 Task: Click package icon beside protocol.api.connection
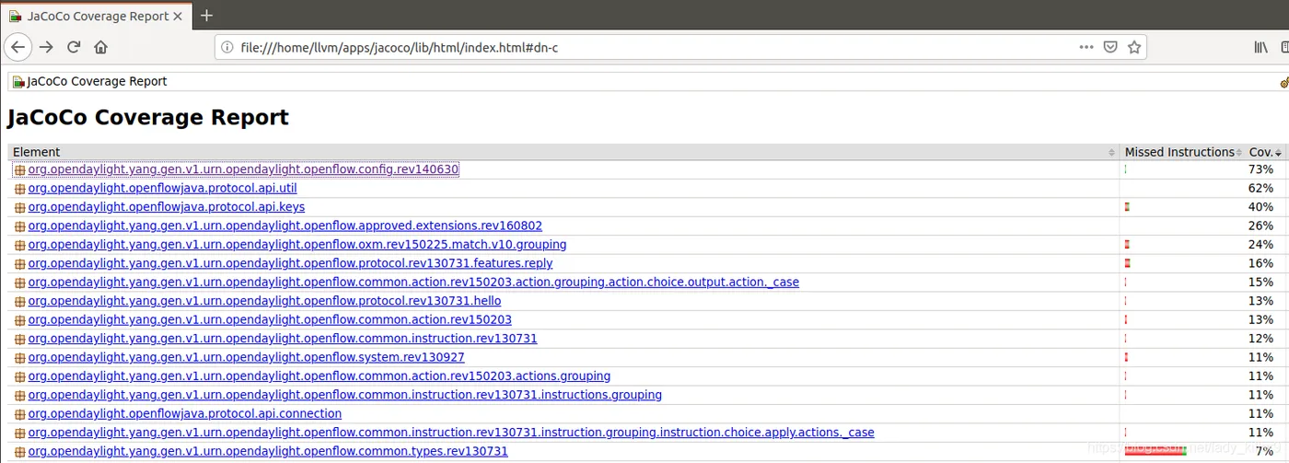pyautogui.click(x=20, y=414)
